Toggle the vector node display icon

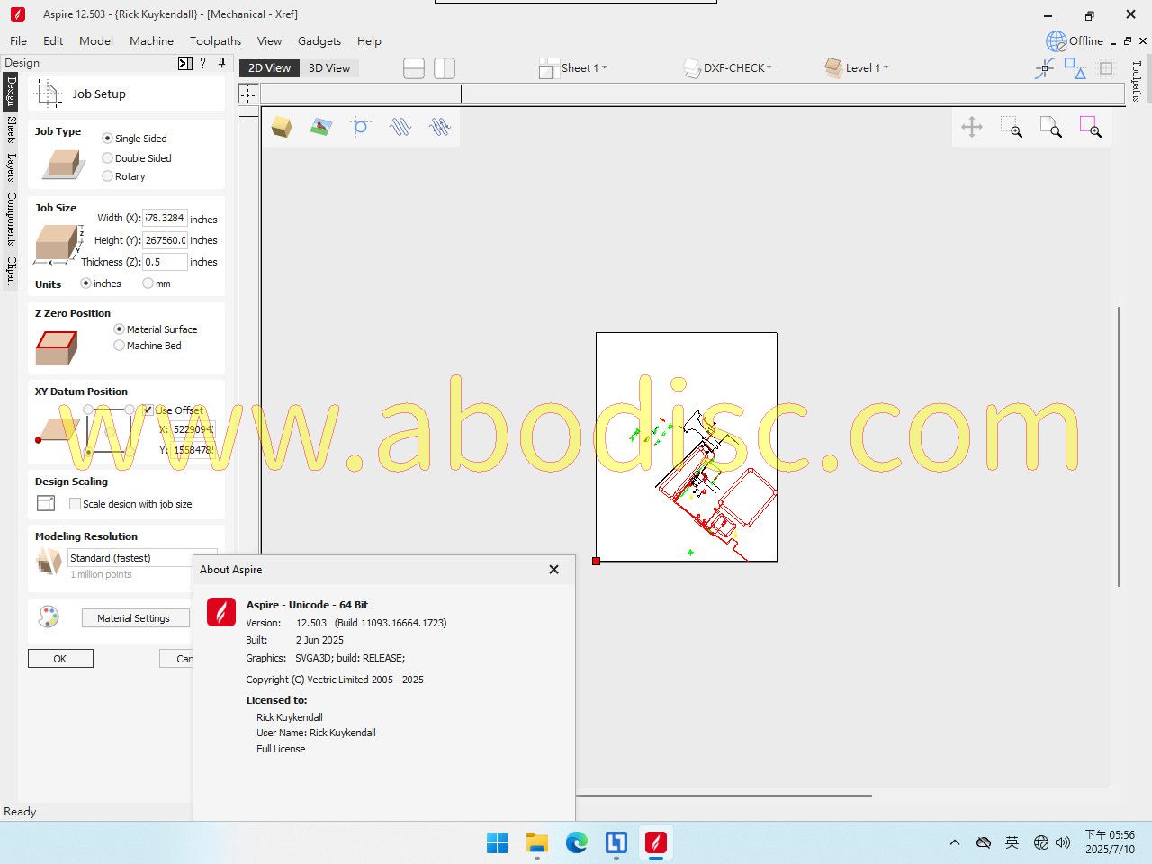[x=360, y=127]
